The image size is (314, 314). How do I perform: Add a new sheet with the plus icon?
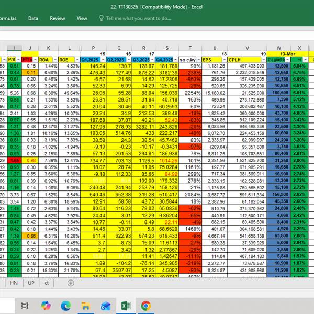[x=71, y=283]
